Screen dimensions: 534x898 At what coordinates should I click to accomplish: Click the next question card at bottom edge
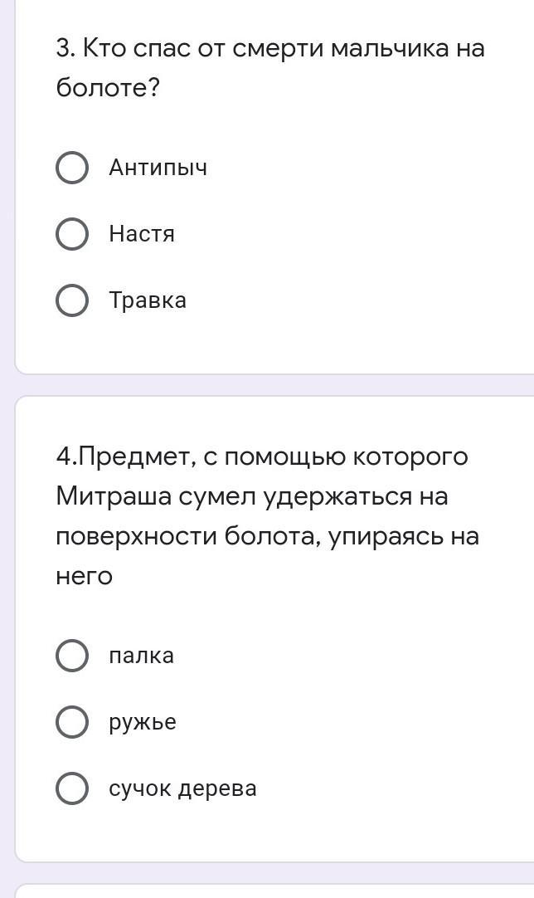tap(274, 891)
